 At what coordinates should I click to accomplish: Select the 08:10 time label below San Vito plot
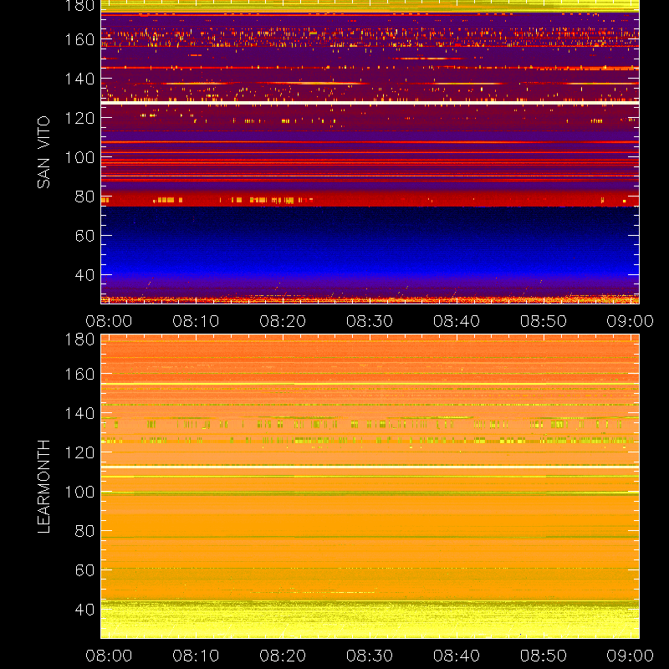coord(196,321)
